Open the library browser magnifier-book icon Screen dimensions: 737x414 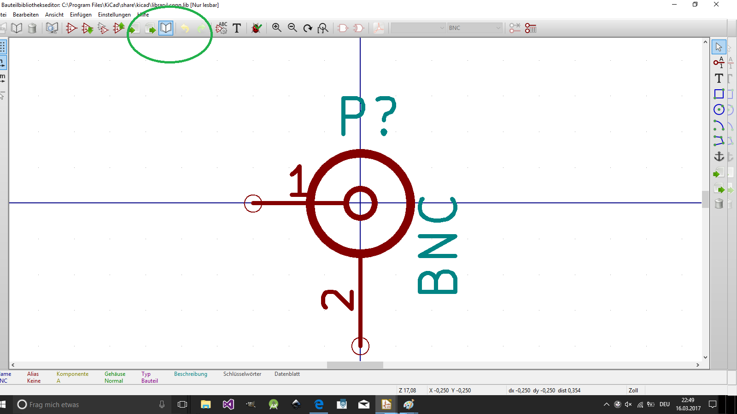(x=52, y=28)
